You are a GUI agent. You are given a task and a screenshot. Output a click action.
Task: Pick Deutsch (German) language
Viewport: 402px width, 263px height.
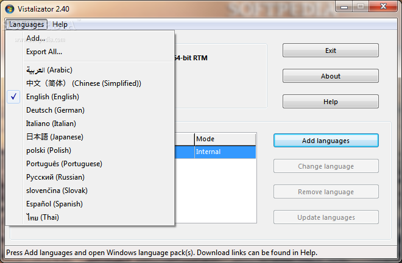click(x=90, y=110)
